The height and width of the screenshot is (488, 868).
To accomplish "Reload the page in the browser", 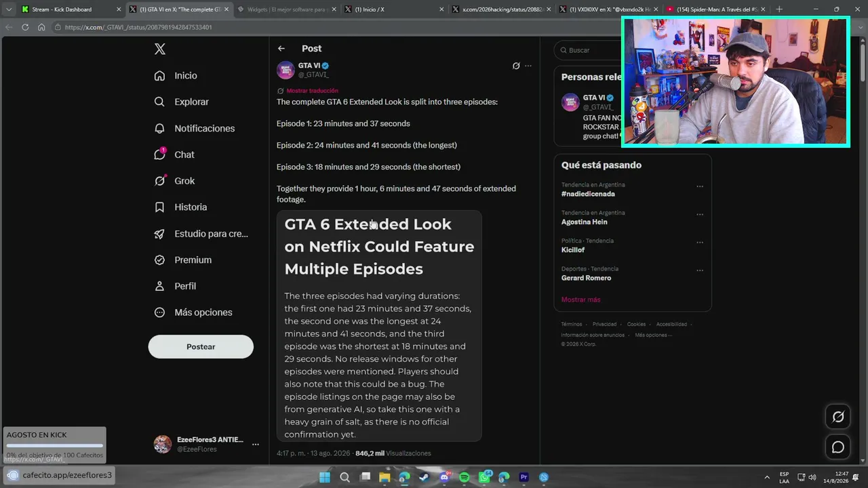I will click(25, 27).
